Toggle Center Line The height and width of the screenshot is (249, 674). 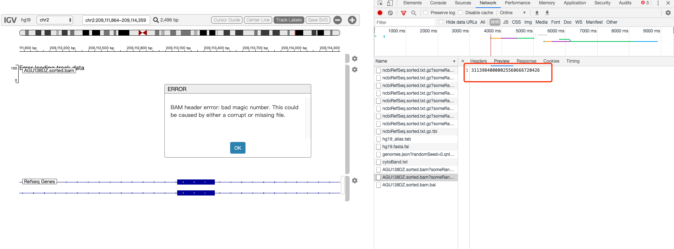coord(258,20)
